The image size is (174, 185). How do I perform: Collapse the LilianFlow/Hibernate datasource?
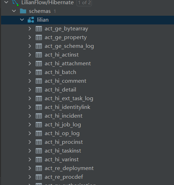(6, 2)
